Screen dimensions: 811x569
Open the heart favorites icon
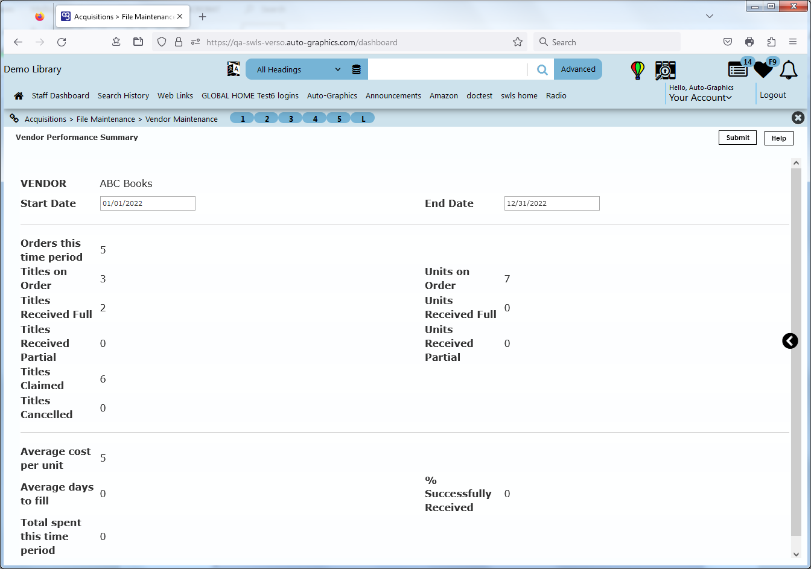coord(763,70)
